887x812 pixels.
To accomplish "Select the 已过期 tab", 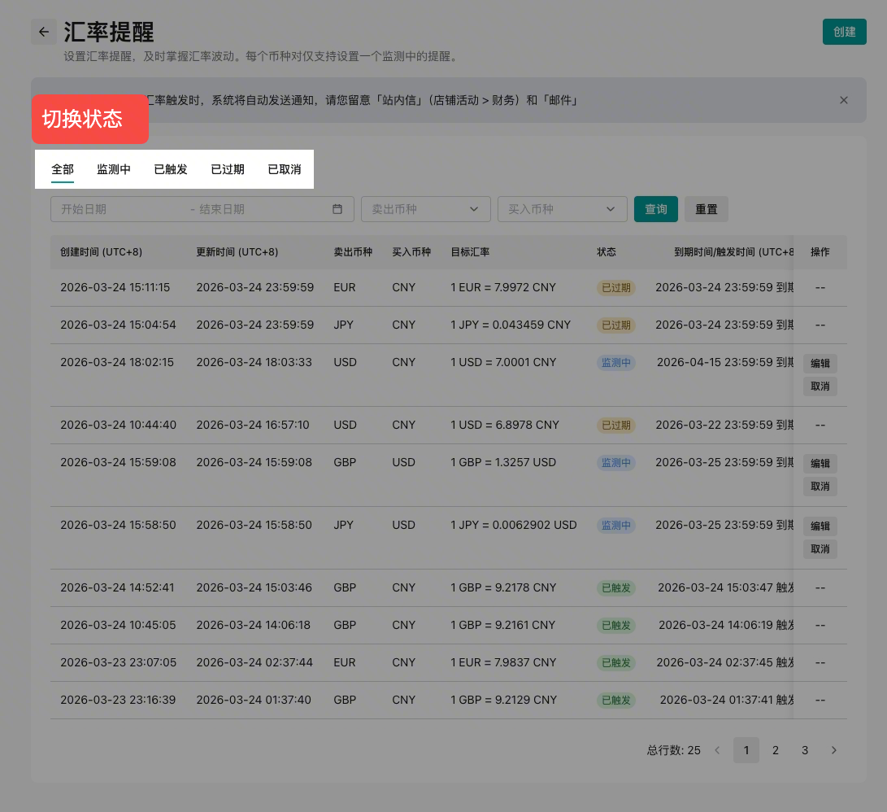I will click(228, 169).
